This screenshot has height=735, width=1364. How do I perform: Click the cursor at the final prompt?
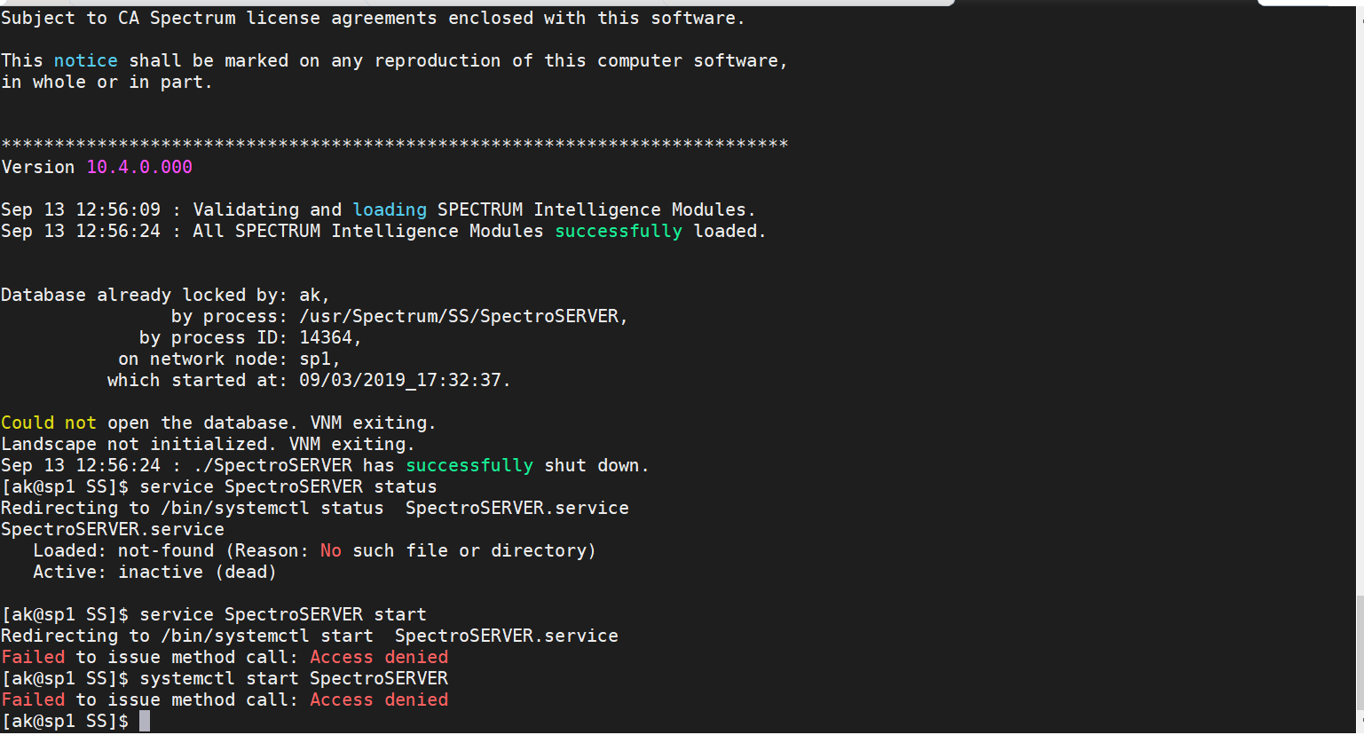pos(145,721)
